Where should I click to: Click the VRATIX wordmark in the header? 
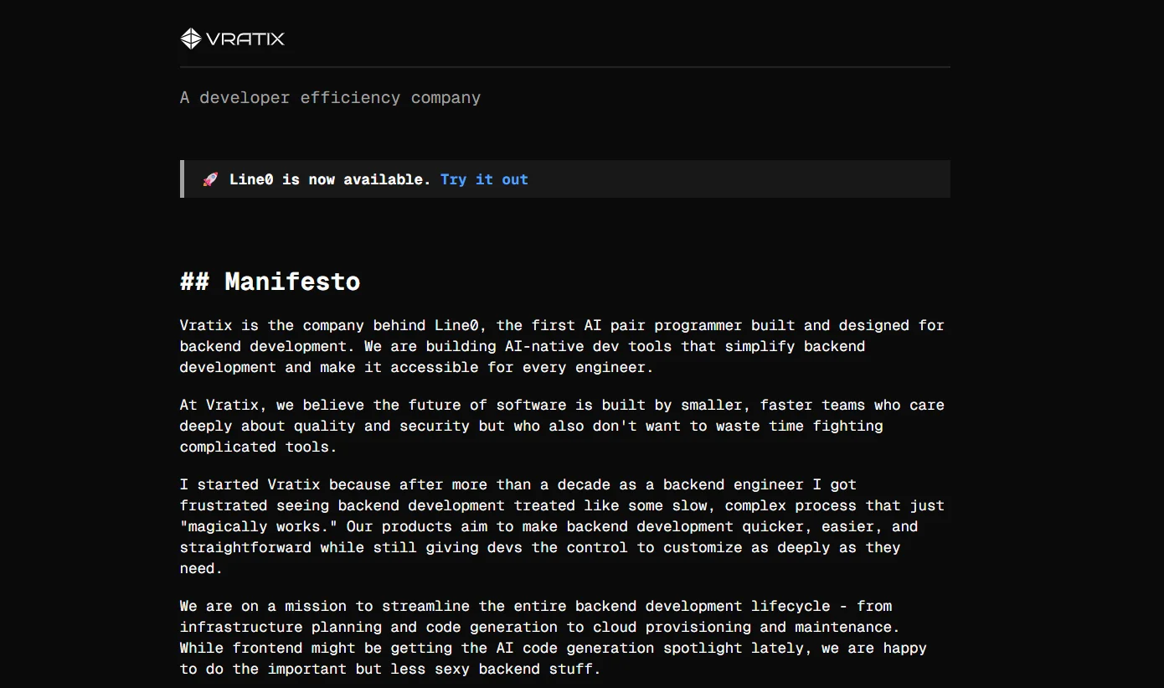pyautogui.click(x=245, y=39)
